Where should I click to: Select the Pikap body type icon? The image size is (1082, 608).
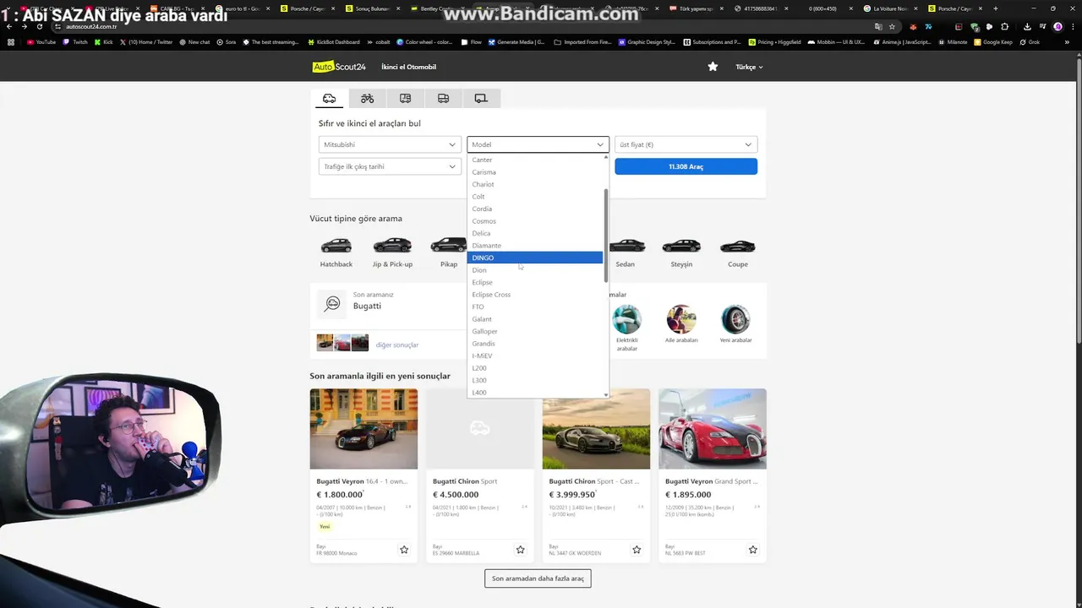(448, 246)
